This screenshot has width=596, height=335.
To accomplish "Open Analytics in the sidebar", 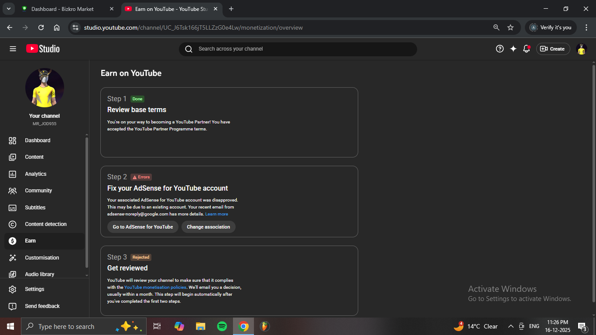I will pyautogui.click(x=36, y=174).
